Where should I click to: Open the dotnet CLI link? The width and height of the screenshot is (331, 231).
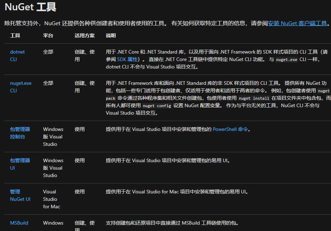[17, 56]
